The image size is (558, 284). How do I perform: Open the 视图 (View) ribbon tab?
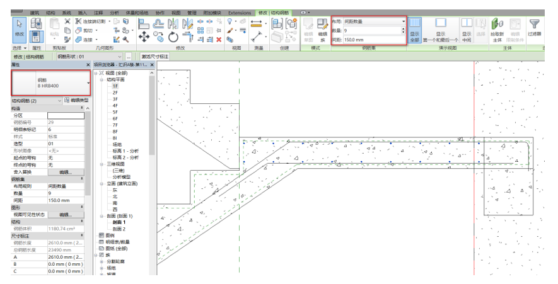pyautogui.click(x=176, y=13)
